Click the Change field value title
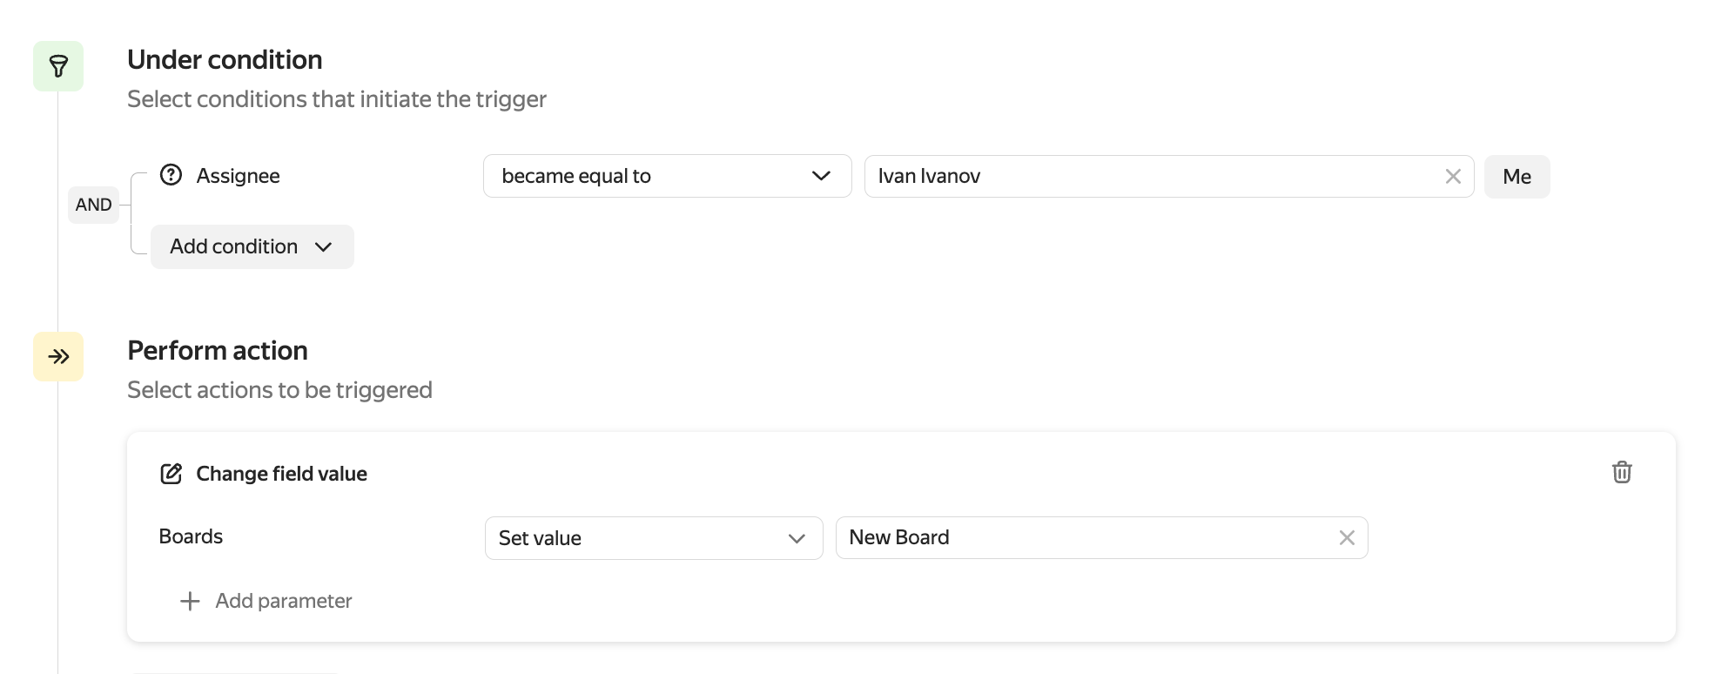Image resolution: width=1715 pixels, height=674 pixels. click(281, 474)
